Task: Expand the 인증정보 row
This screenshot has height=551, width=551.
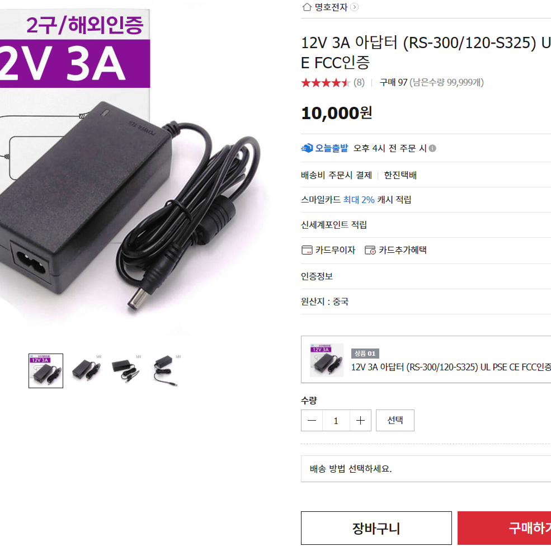Action: coord(426,276)
